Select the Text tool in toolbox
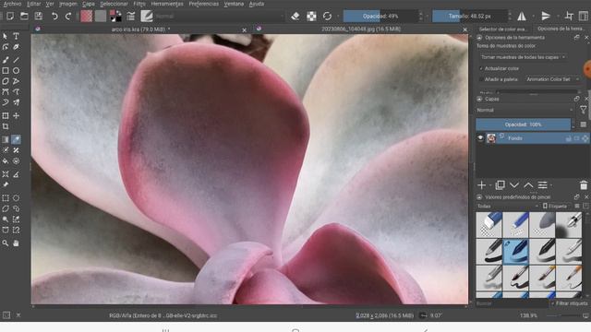The image size is (591, 332). coord(17,36)
